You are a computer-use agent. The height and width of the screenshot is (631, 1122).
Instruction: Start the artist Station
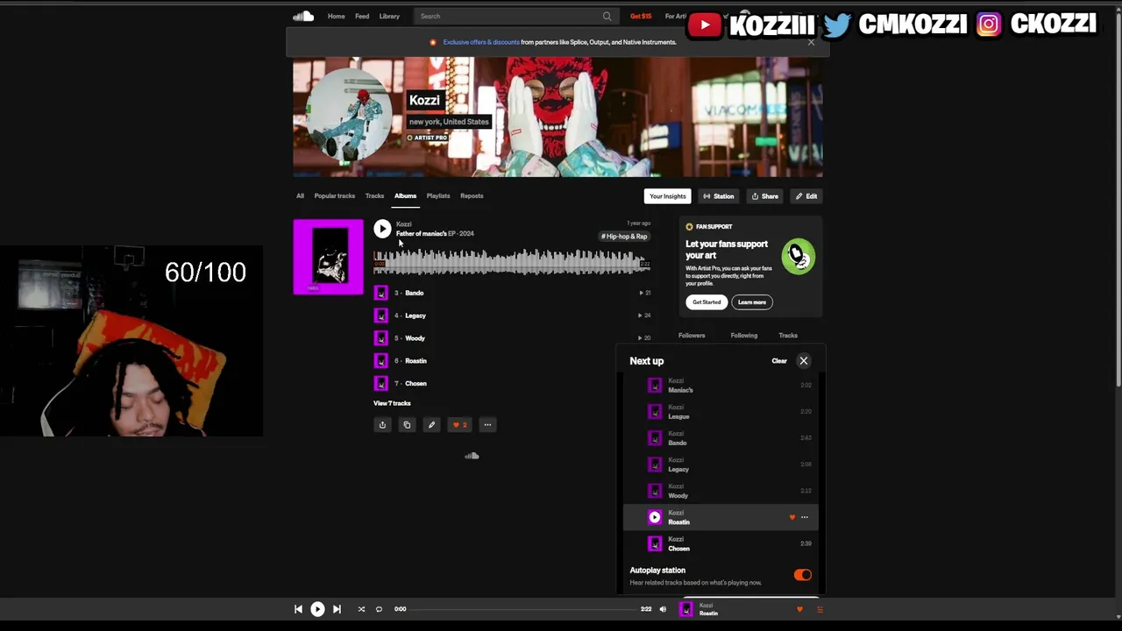718,196
